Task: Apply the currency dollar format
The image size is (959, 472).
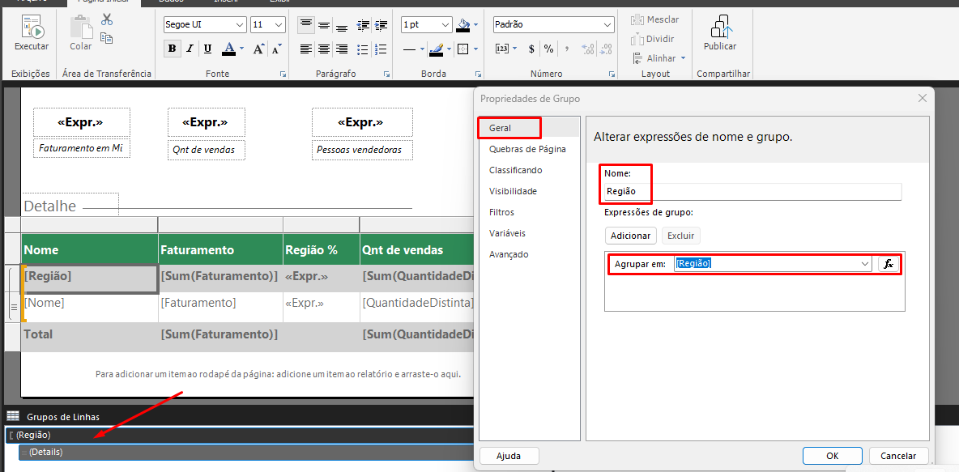Action: click(x=531, y=49)
